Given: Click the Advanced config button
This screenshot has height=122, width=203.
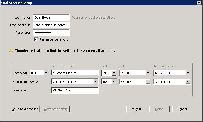Looking at the screenshot, I should click(x=56, y=109).
